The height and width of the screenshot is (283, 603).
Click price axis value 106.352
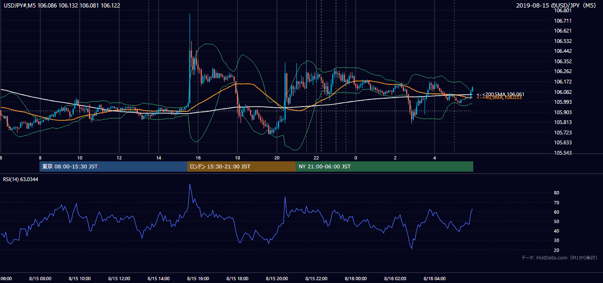[563, 61]
